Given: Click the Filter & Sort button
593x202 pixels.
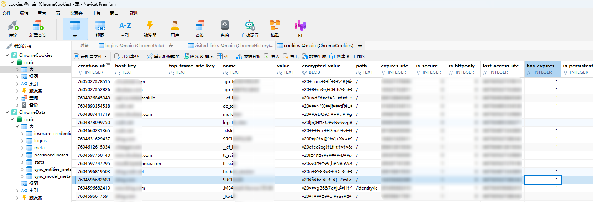Looking at the screenshot, I should click(x=198, y=57).
